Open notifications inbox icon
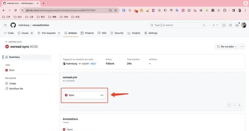Image resolution: width=249 pixels, height=131 pixels. [237, 25]
